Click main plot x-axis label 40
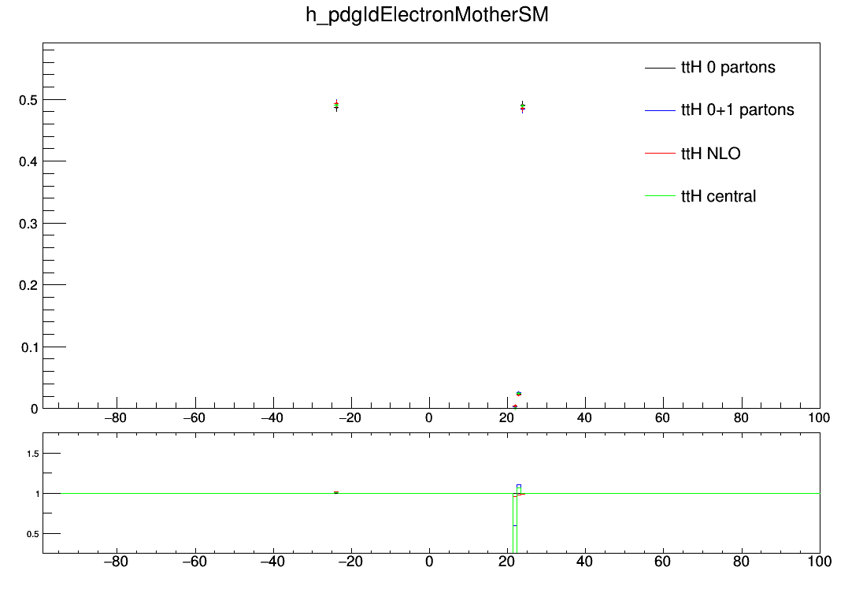The image size is (863, 608). pyautogui.click(x=584, y=418)
